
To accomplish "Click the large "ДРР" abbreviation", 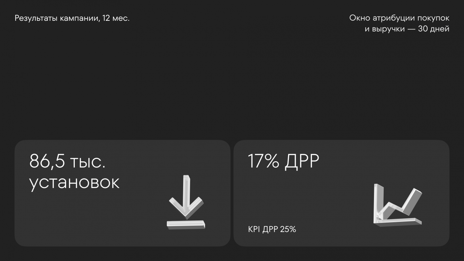I will 302,161.
